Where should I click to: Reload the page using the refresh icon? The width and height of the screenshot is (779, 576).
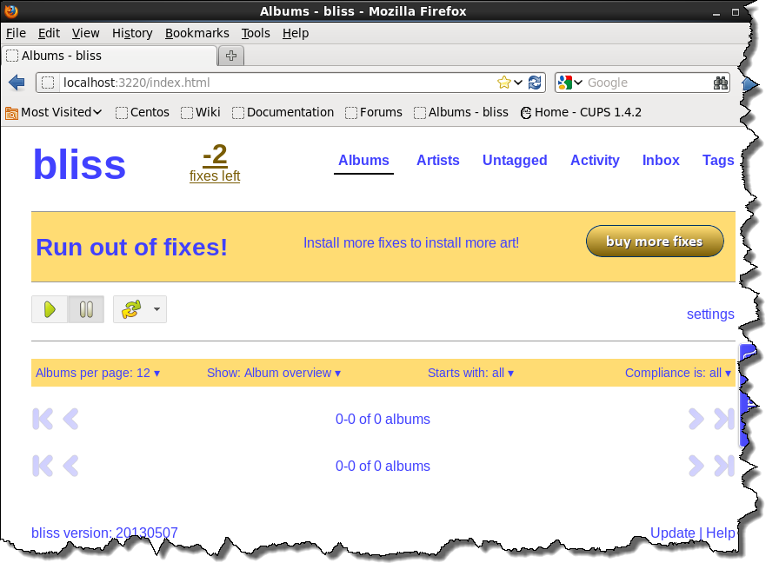(x=535, y=83)
